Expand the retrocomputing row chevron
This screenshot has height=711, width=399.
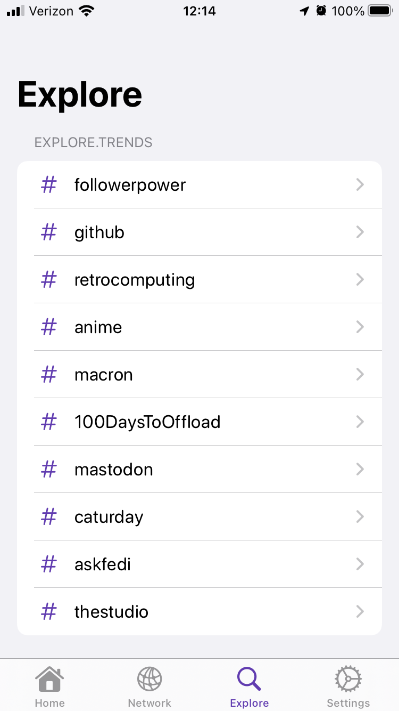click(x=360, y=279)
